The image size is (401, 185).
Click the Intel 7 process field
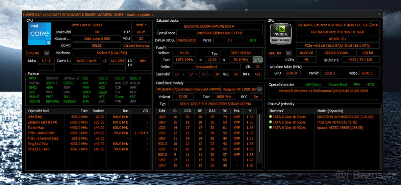[x=141, y=25]
